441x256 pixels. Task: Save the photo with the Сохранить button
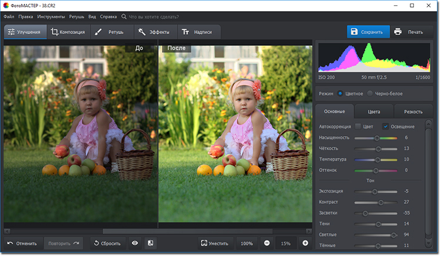367,32
